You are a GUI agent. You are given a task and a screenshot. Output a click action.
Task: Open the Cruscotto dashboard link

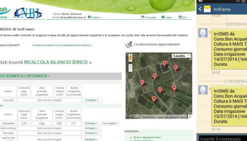(x=150, y=18)
